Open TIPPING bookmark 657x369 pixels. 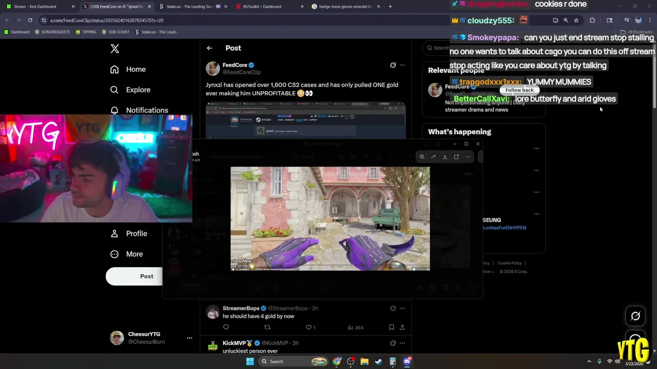pyautogui.click(x=86, y=32)
